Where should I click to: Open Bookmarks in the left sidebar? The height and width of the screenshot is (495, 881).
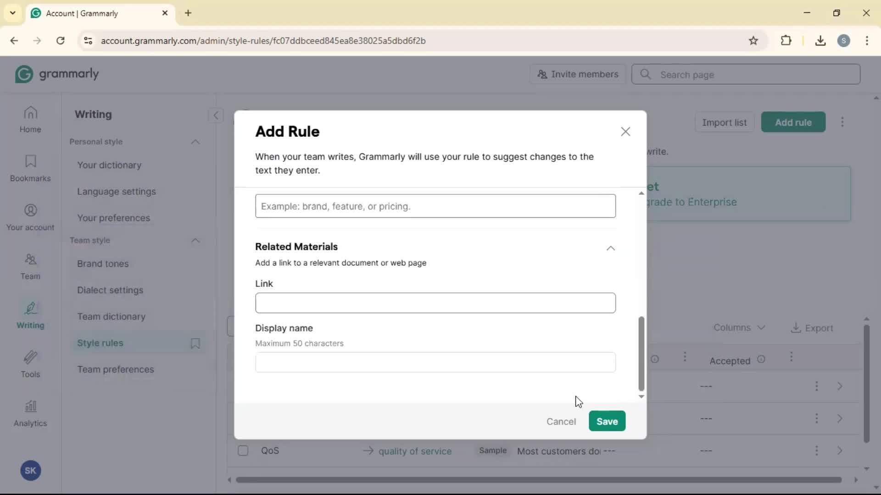click(x=30, y=168)
